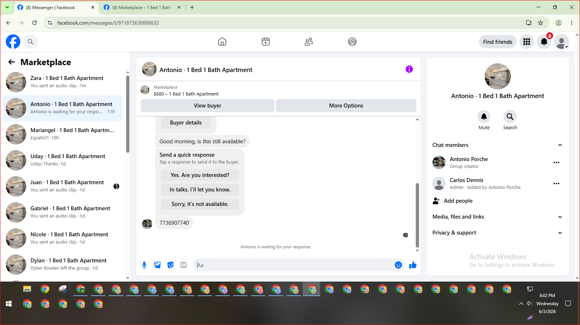This screenshot has width=580, height=325.
Task: Choose a GIF icon
Action: [x=183, y=265]
